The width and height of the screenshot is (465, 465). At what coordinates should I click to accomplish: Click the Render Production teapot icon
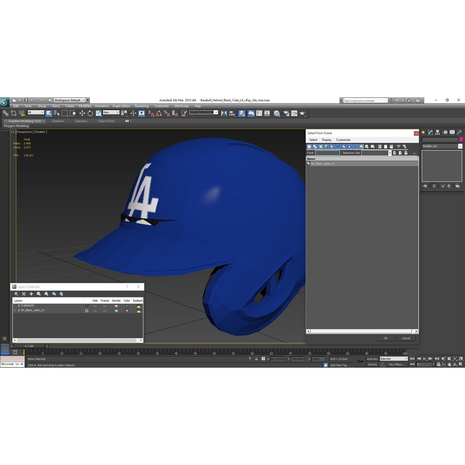302,113
